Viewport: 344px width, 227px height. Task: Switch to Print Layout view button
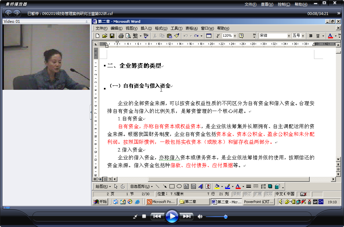click(x=105, y=179)
